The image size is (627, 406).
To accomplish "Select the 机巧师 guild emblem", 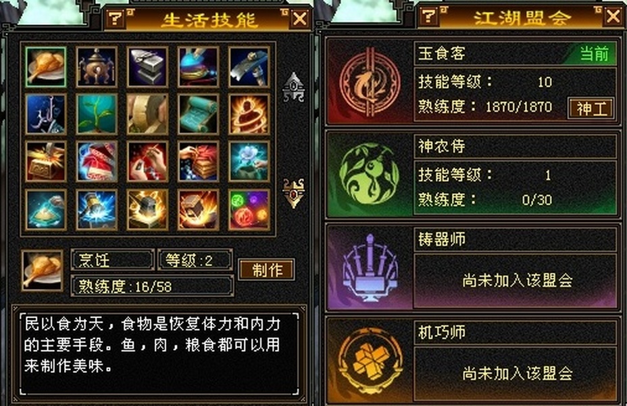I will point(370,361).
